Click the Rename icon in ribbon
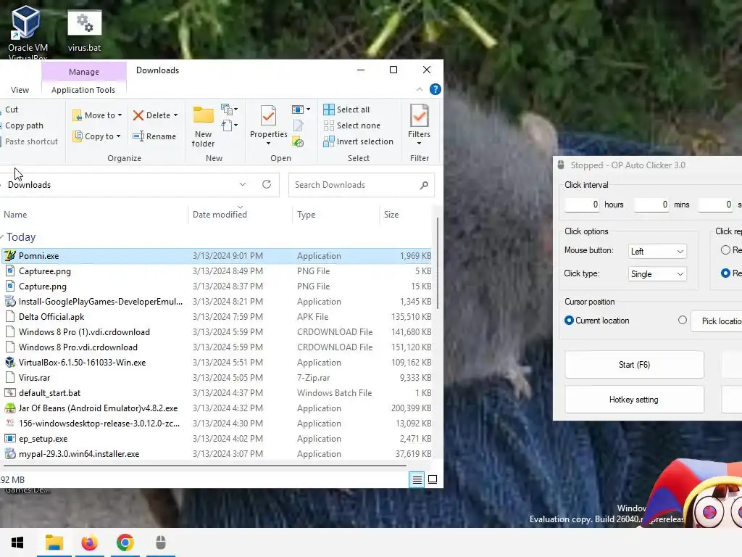Viewport: 742px width, 557px height. 138,136
